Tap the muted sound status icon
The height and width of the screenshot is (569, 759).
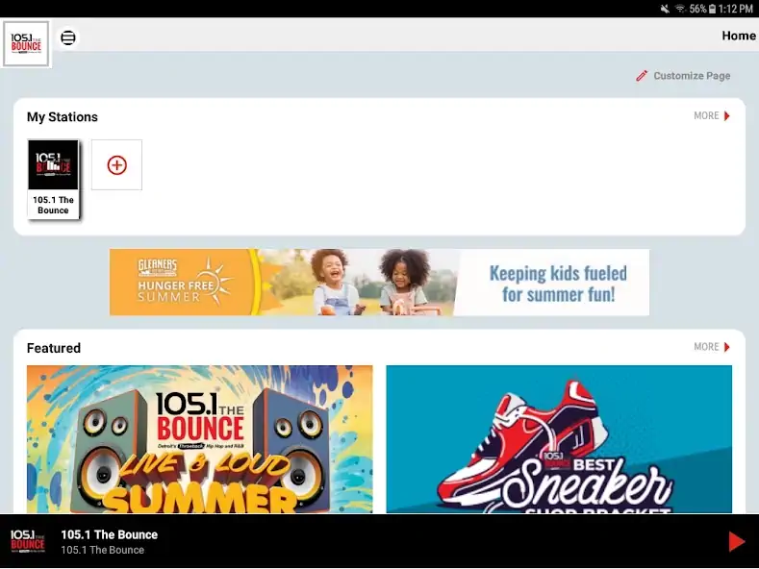tap(665, 9)
